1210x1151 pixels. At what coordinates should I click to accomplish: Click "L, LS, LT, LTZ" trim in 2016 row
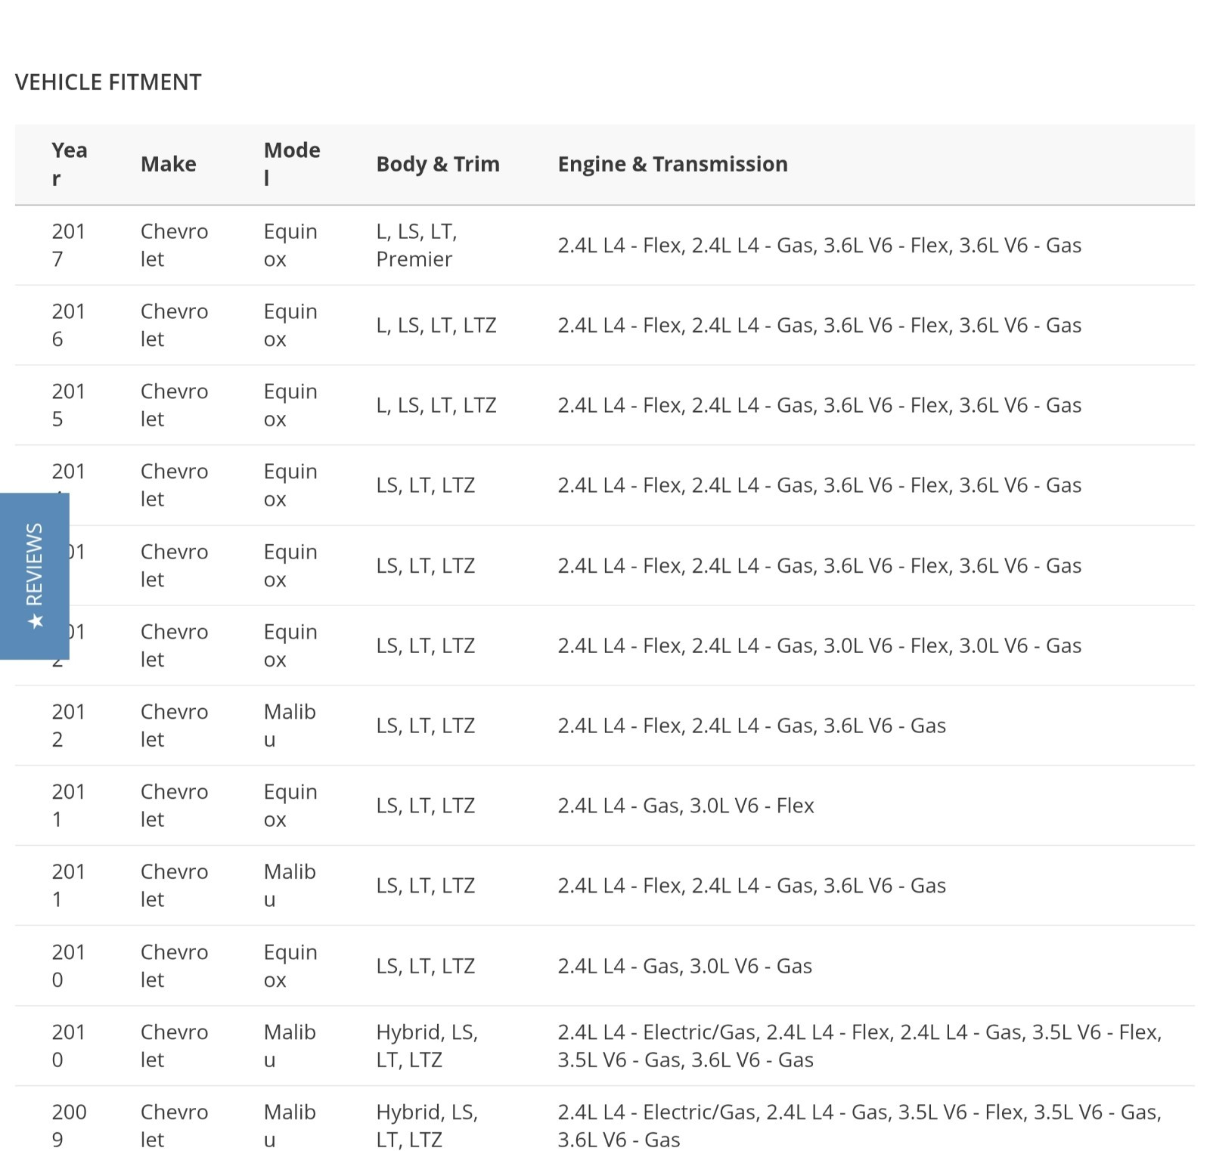(x=436, y=325)
